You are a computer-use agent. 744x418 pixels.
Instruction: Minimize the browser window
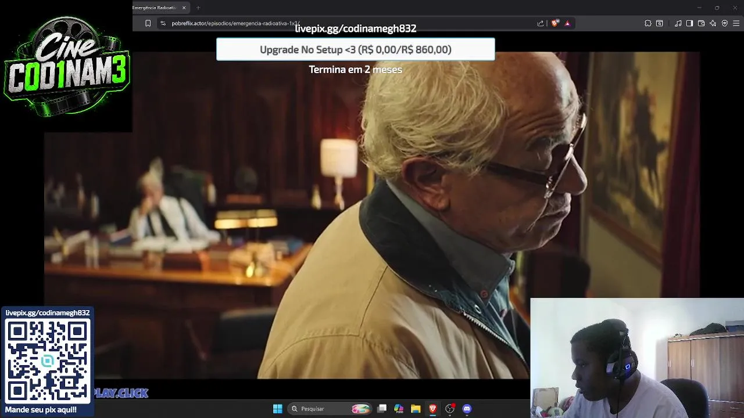click(x=699, y=8)
